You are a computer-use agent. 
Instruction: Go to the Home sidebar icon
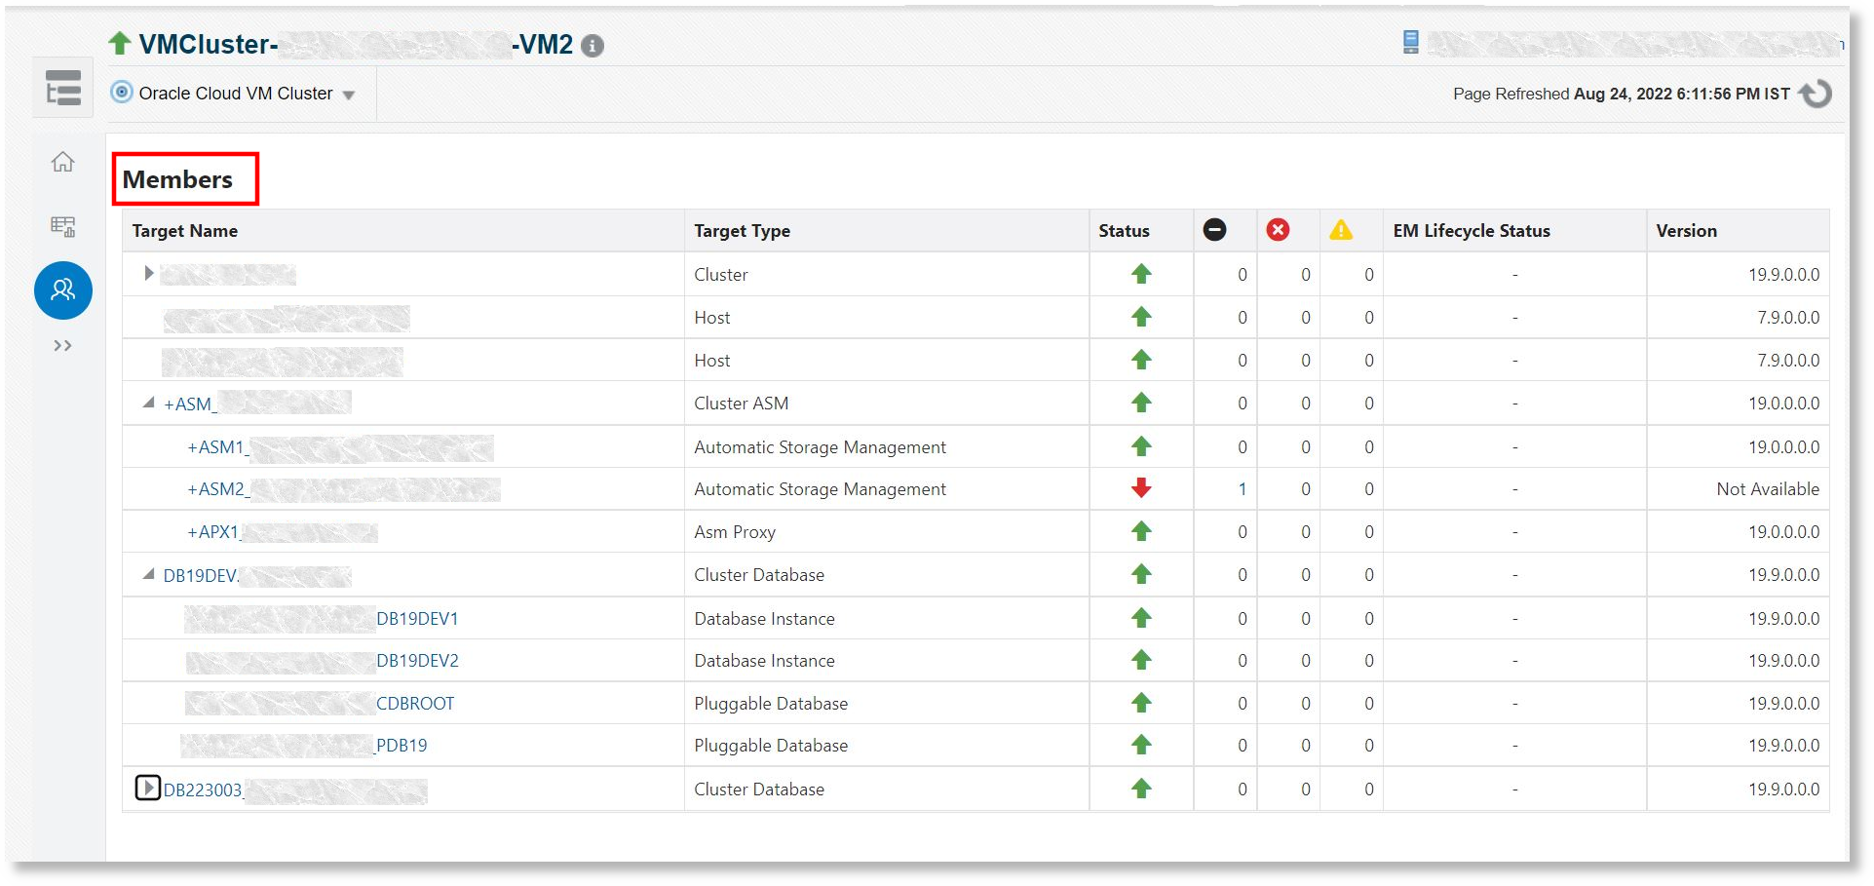tap(63, 162)
